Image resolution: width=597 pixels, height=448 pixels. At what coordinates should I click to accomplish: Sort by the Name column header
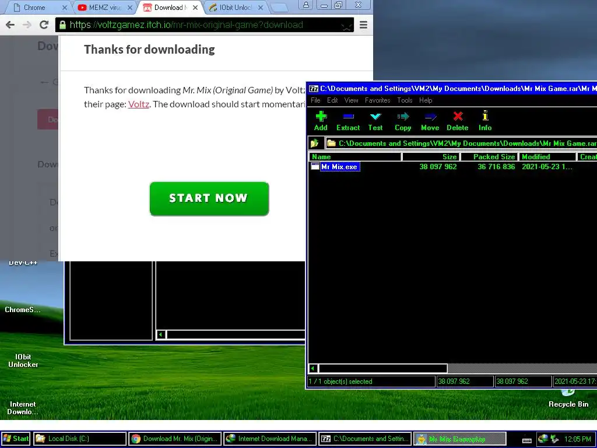(355, 156)
